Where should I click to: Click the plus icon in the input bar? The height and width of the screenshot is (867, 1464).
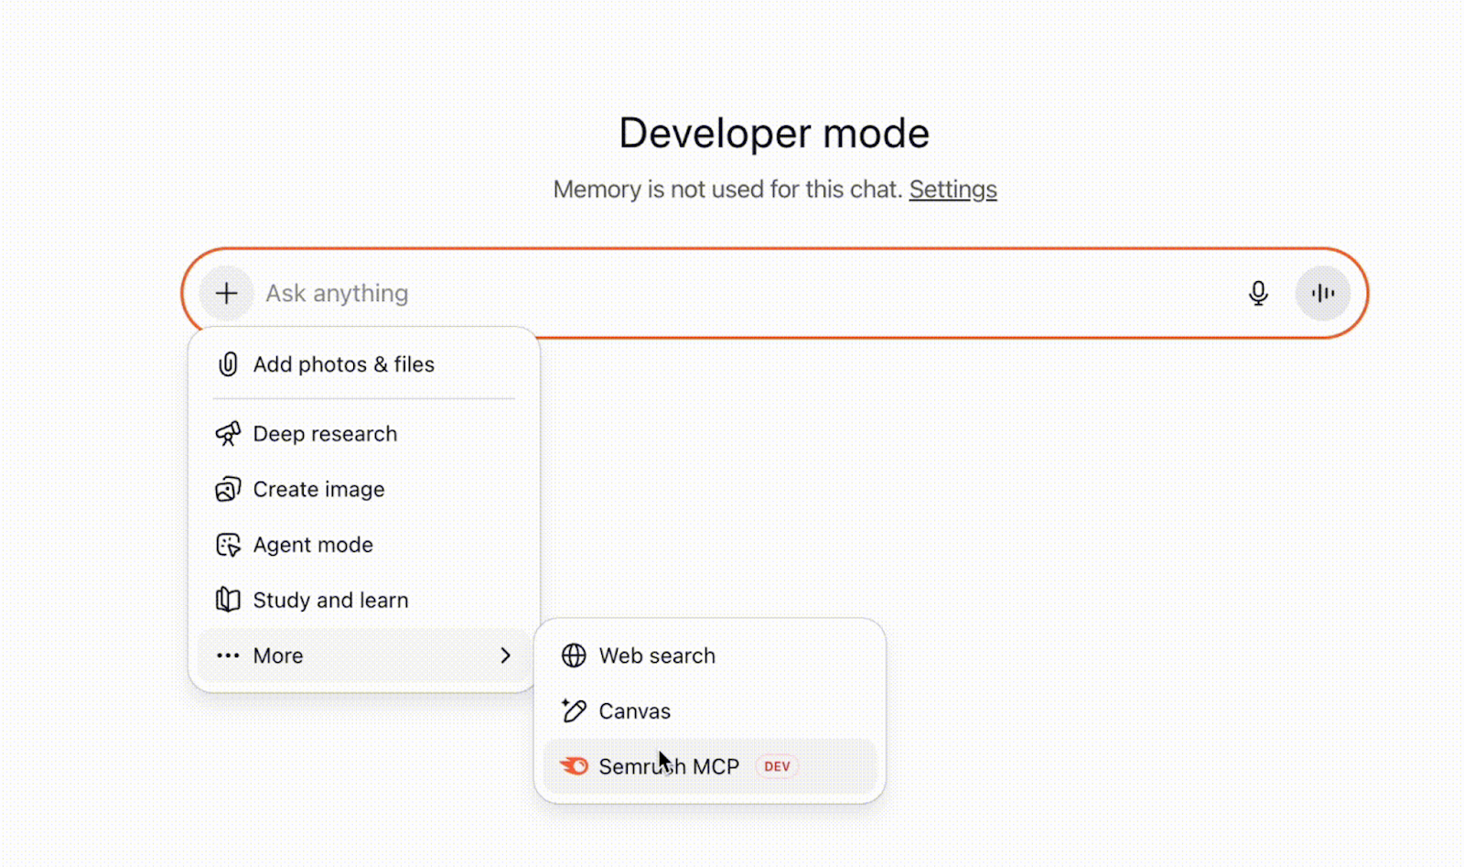[x=226, y=293]
